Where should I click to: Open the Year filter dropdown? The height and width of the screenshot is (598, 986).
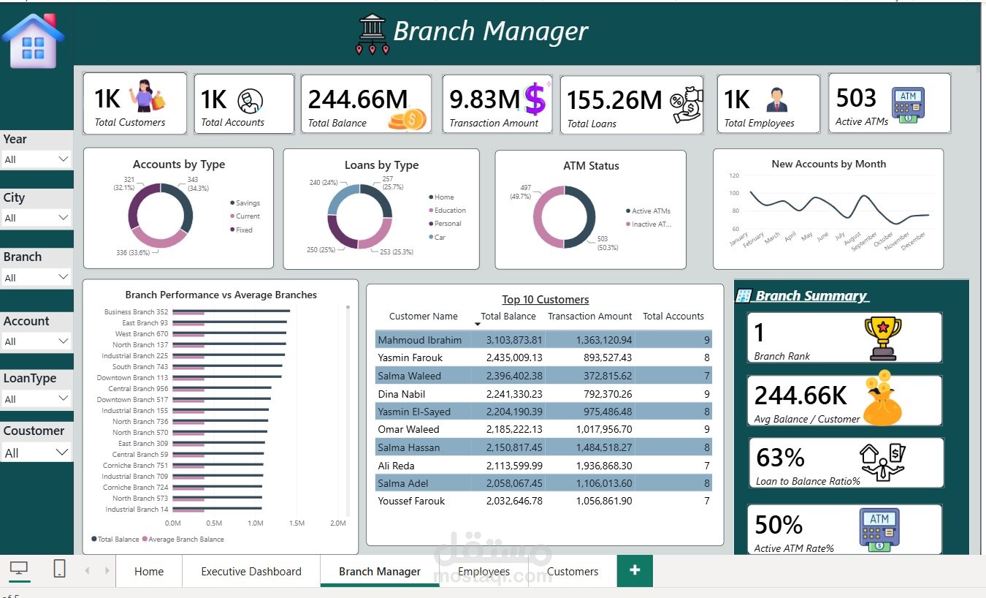tap(36, 159)
